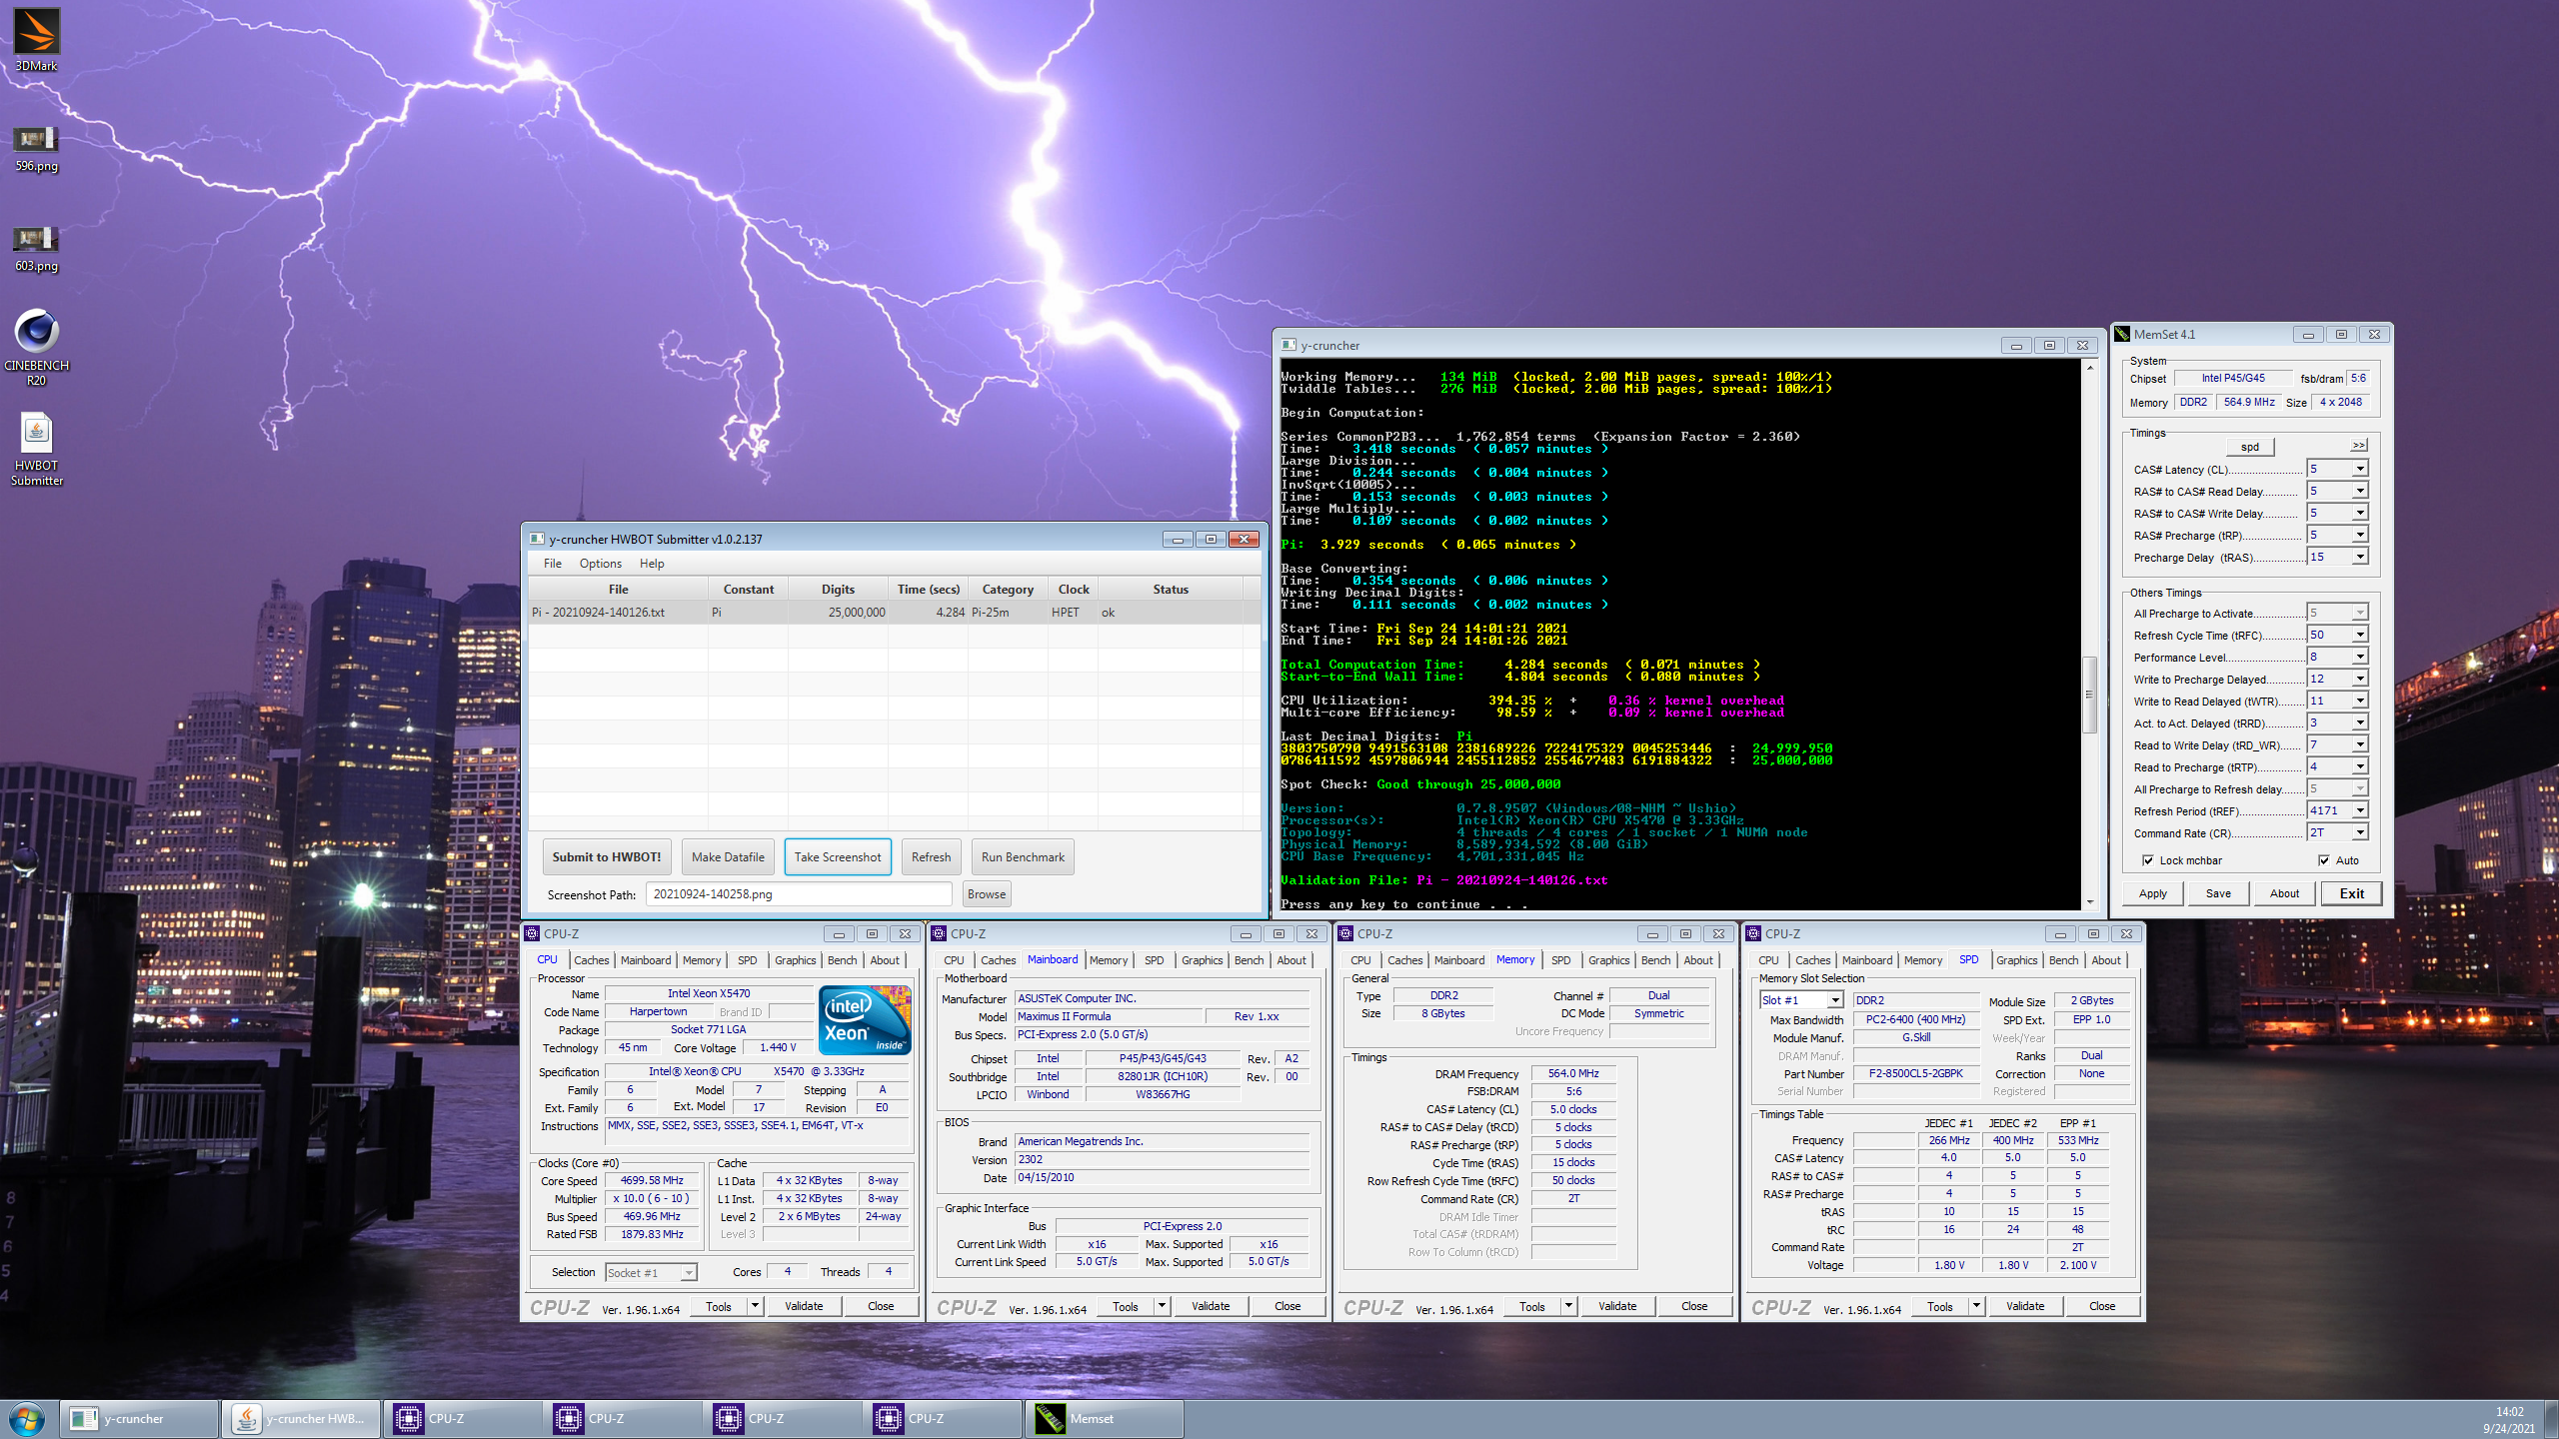
Task: Toggle Lock mchbar checkbox in MemSet
Action: [x=2147, y=860]
